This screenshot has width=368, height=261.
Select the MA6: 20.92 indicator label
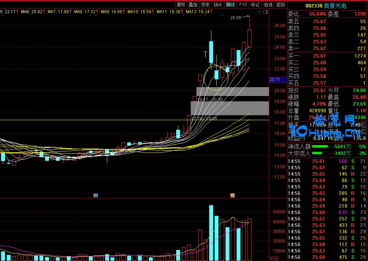[x=33, y=11]
